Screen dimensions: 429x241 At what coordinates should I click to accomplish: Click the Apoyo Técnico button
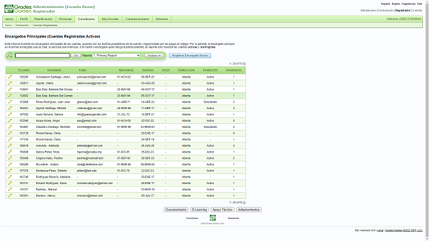pos(223,210)
